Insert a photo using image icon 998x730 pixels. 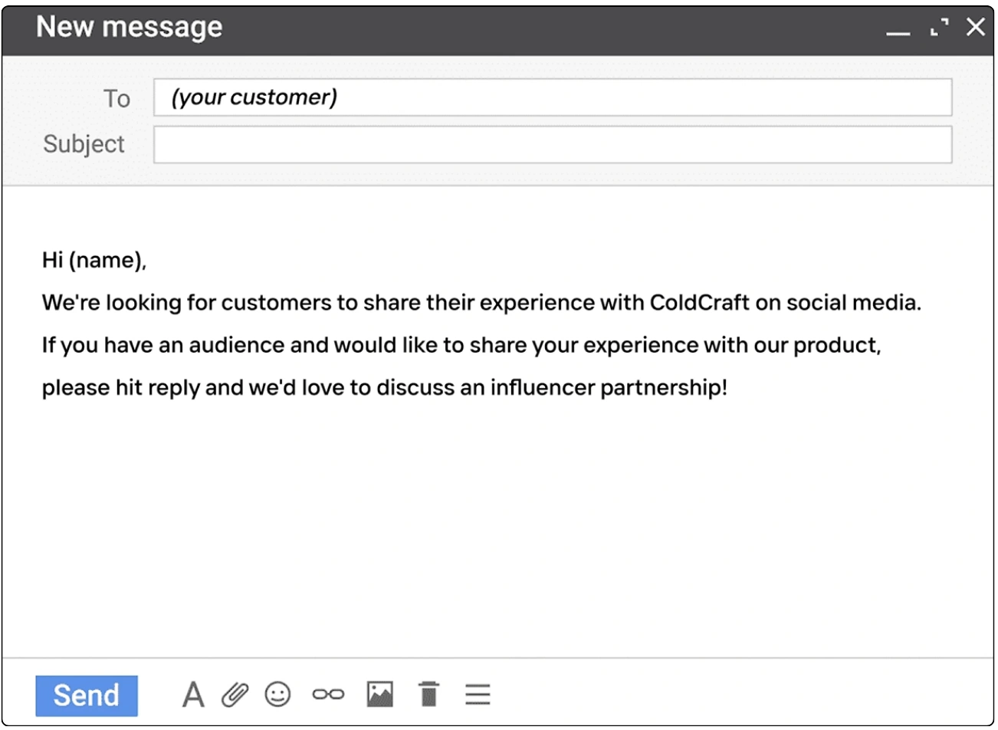point(379,694)
